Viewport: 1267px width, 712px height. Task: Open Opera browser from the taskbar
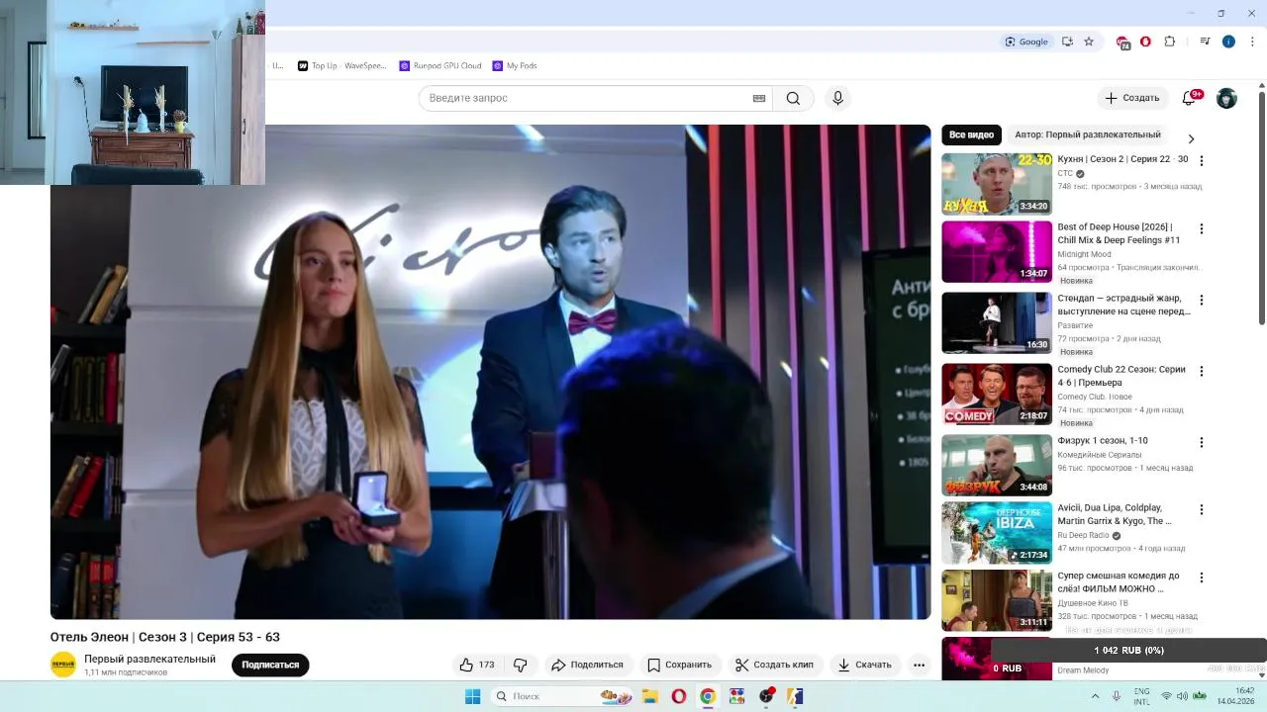point(679,696)
